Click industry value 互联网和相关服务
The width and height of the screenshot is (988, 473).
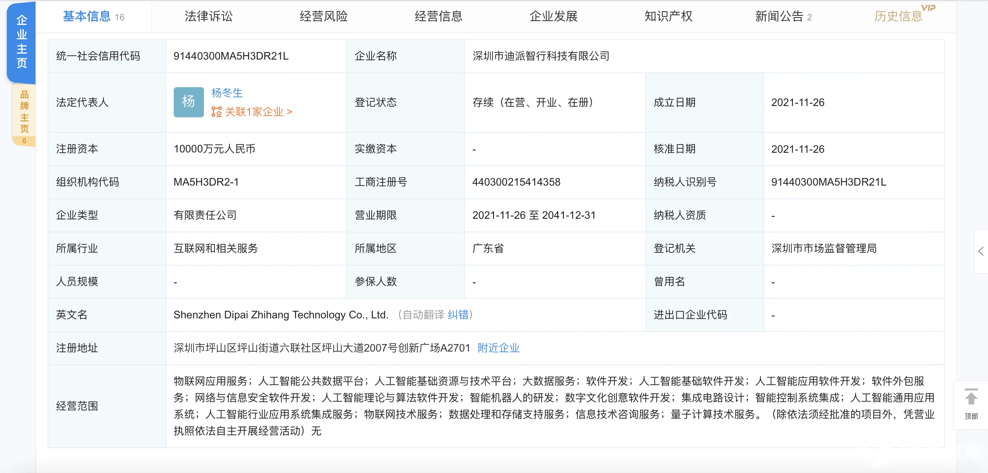(216, 249)
